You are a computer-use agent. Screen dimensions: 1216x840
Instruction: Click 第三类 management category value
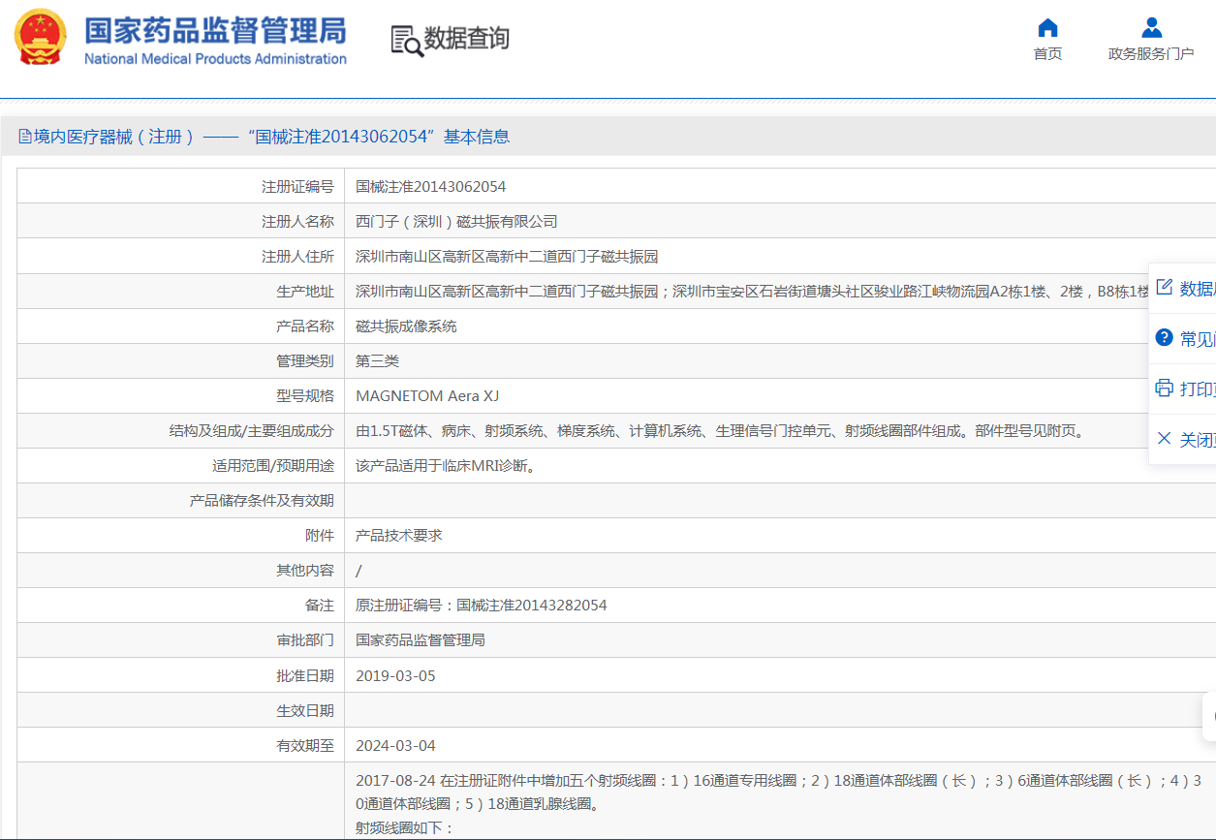point(377,361)
